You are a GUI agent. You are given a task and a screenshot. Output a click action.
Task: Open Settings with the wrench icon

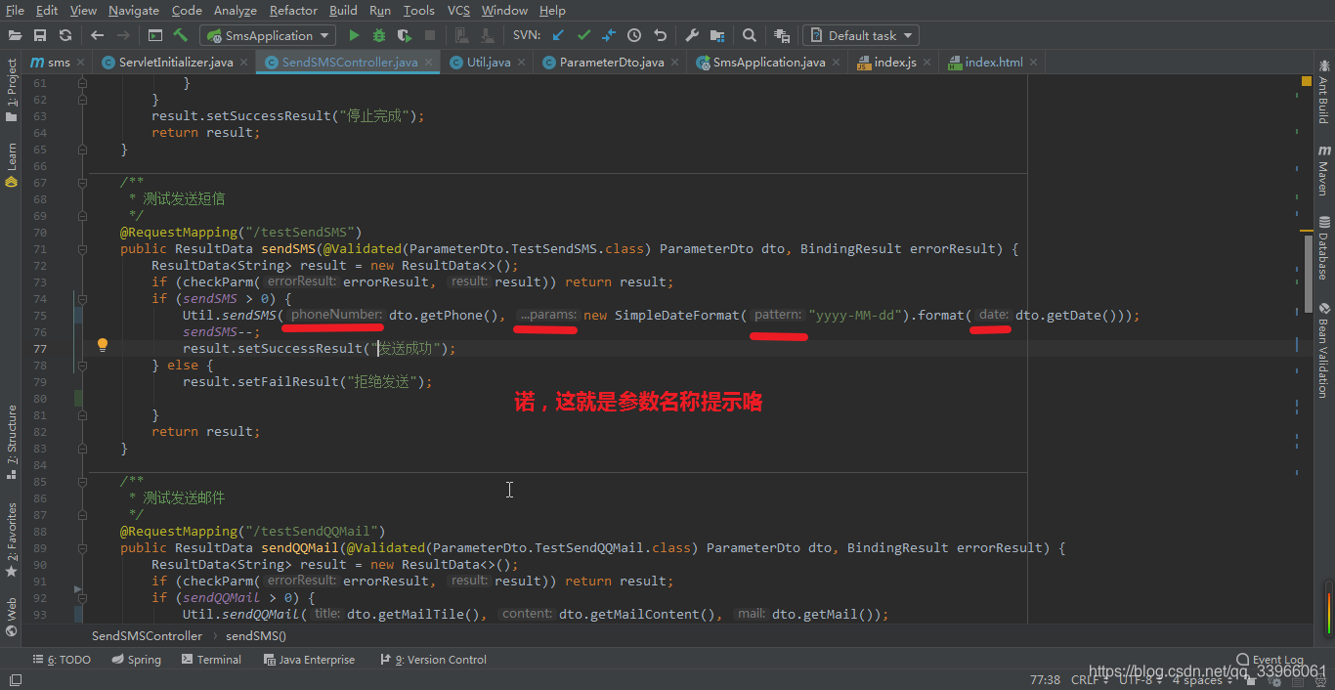pos(692,35)
